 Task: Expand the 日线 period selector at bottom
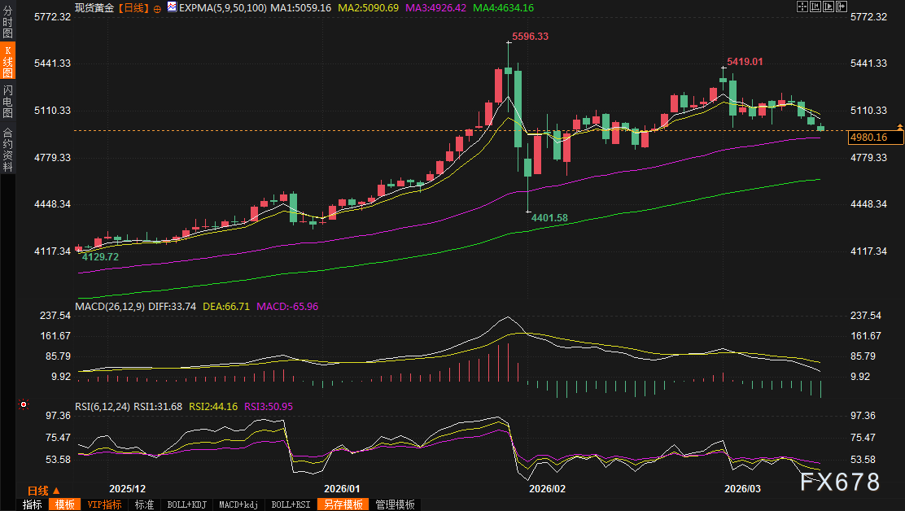[43, 491]
